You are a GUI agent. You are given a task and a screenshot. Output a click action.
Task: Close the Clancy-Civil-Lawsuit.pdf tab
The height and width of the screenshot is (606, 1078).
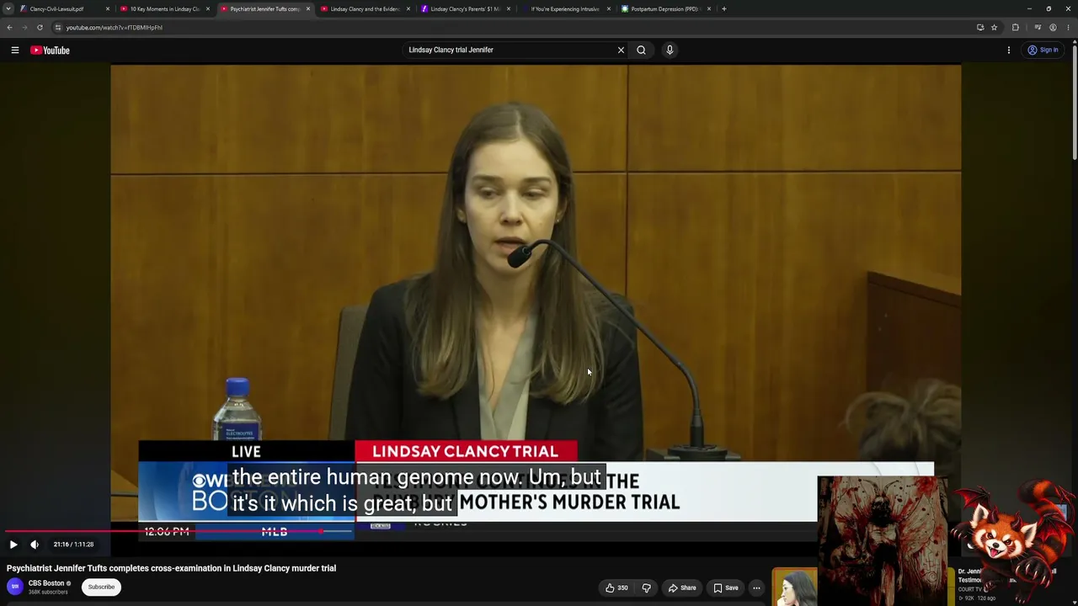point(108,9)
